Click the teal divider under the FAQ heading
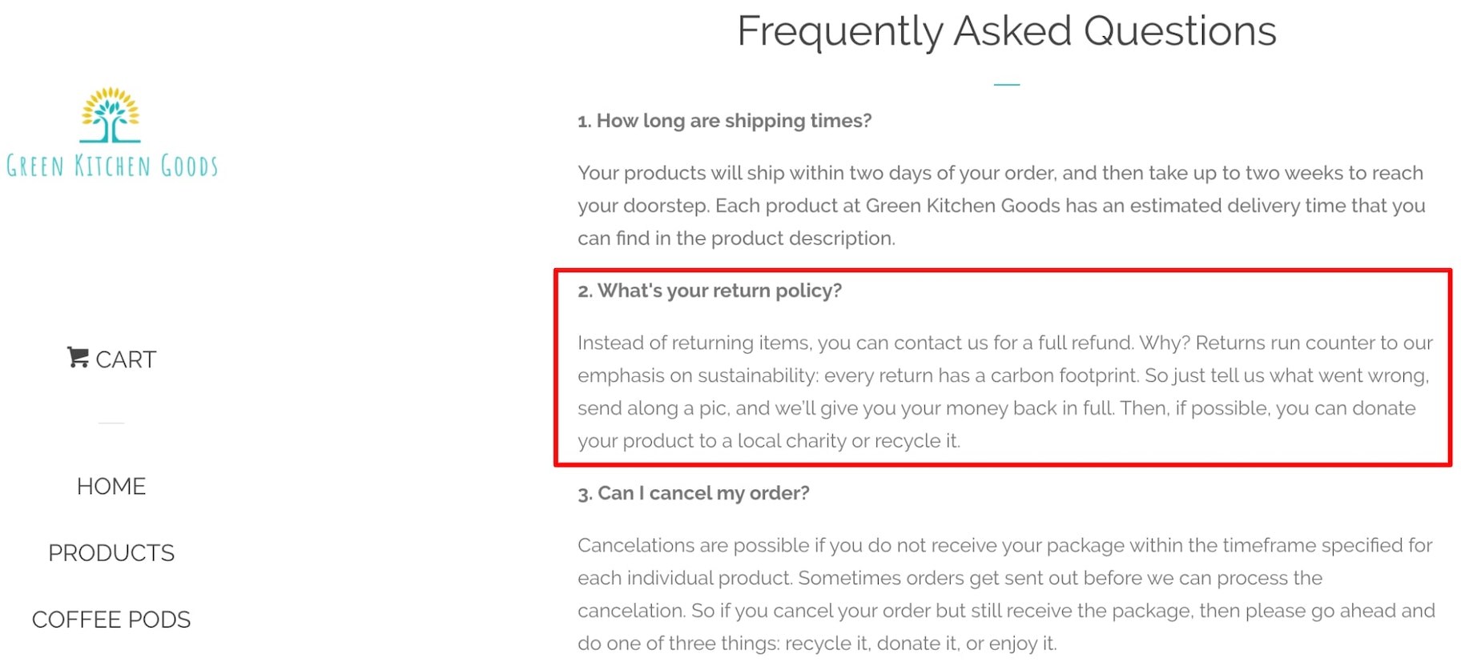 (1006, 84)
